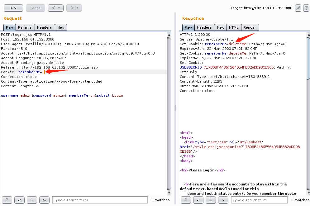Switch to the Request Params tab
The width and height of the screenshot is (310, 206).
click(x=25, y=27)
